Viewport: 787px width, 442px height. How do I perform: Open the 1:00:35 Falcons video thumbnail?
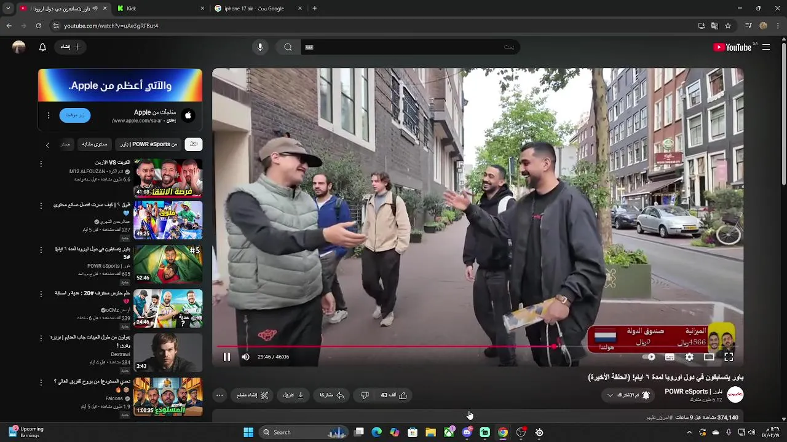point(168,397)
